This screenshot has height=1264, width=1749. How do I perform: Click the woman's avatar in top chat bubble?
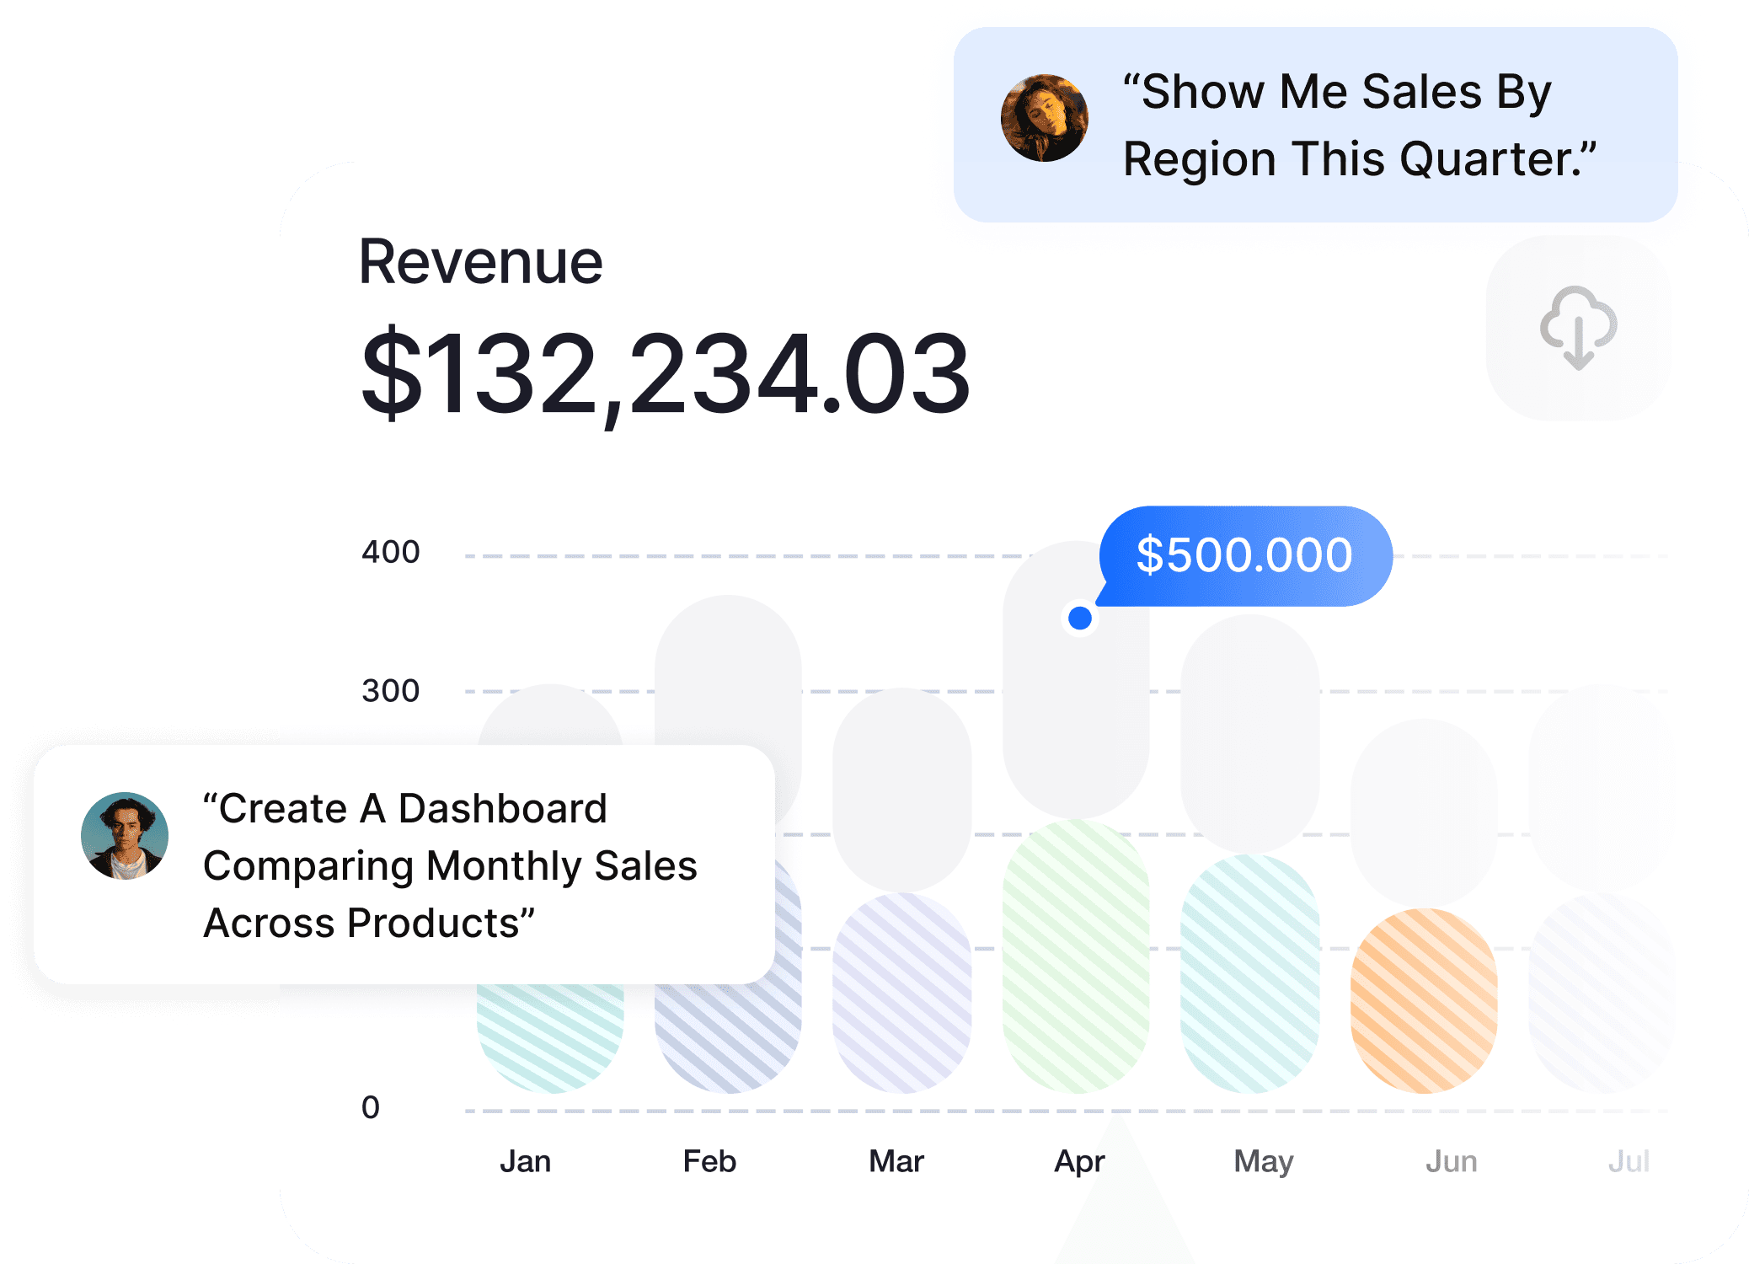pos(1044,118)
